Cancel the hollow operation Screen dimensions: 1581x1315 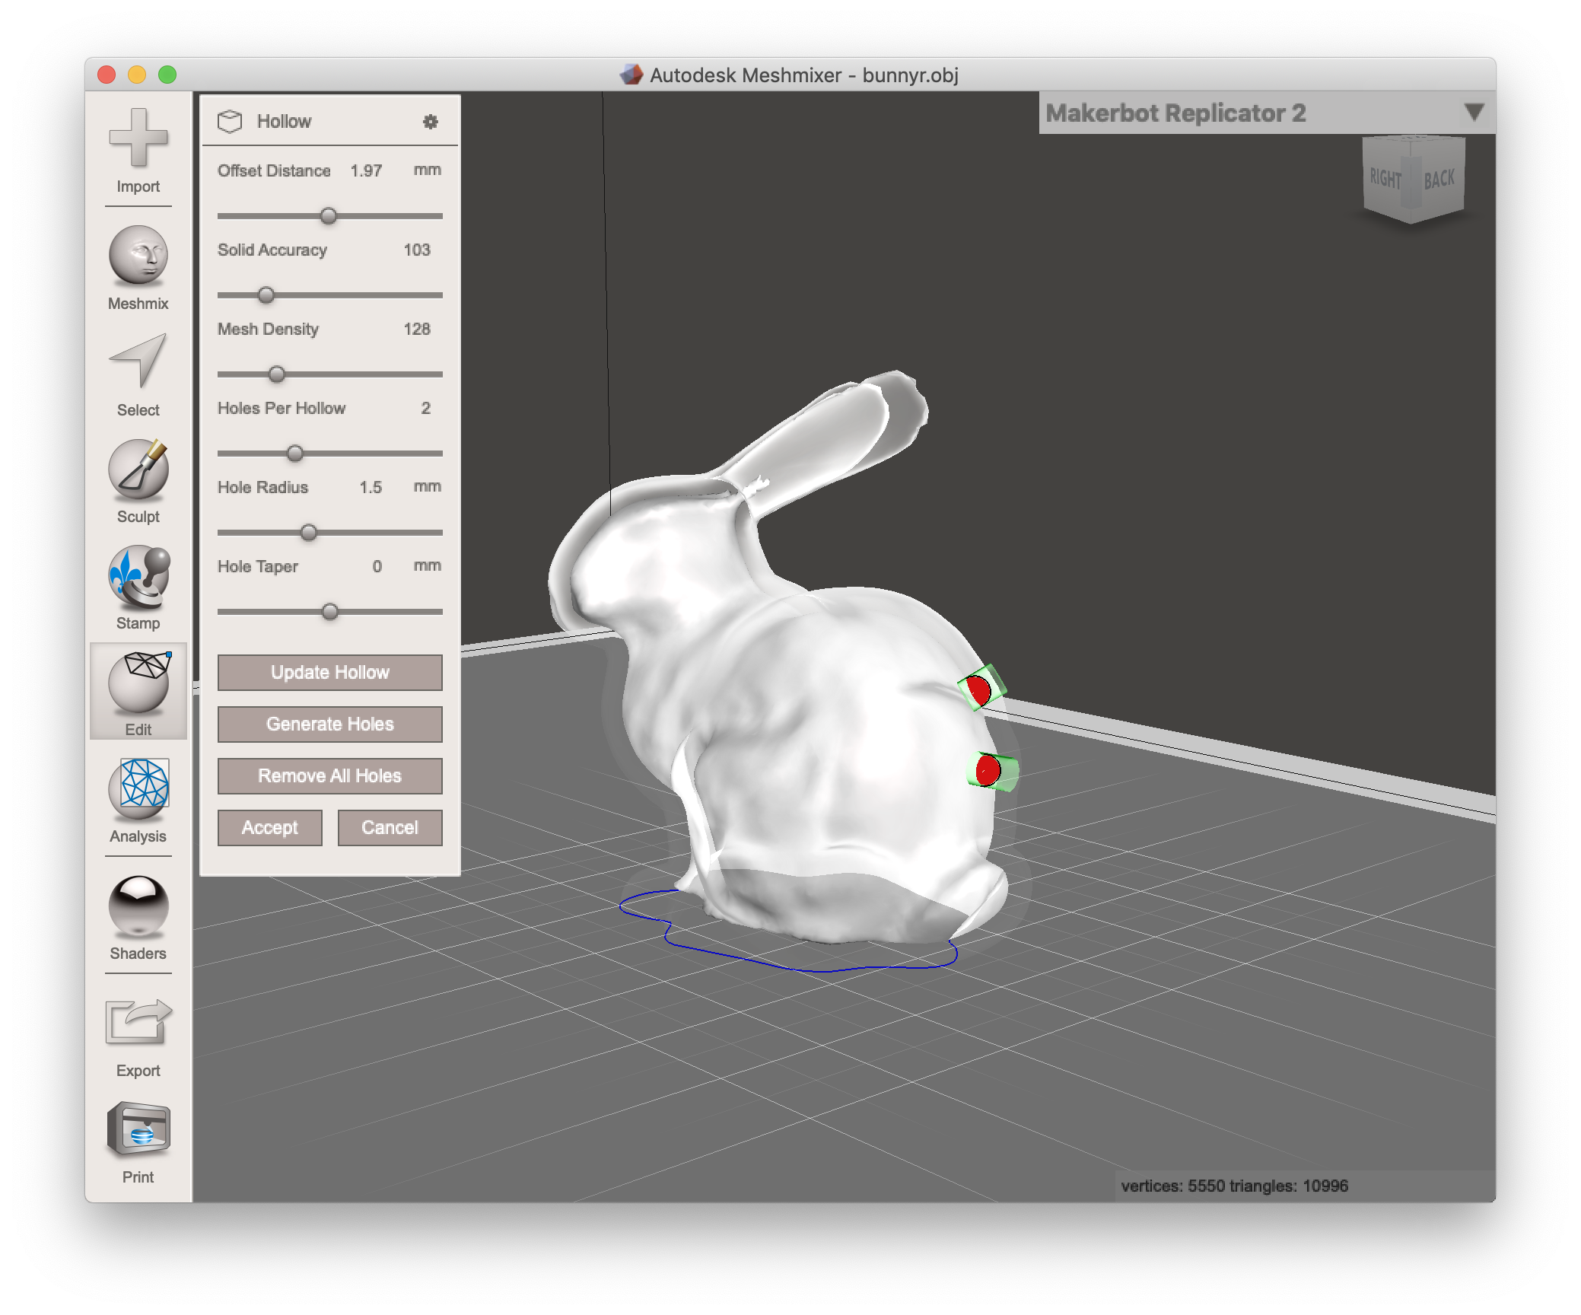[x=390, y=828]
